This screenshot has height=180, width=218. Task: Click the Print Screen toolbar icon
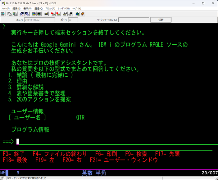[x=3, y=14]
